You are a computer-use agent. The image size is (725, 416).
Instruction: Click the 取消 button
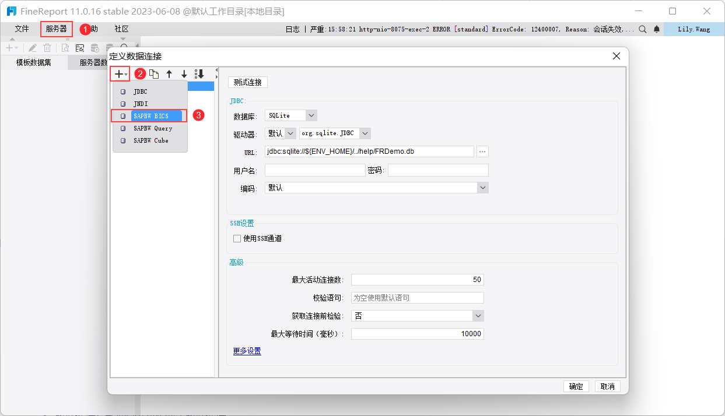point(608,386)
